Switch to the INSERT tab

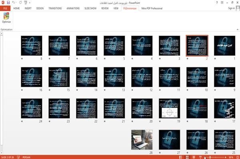click(x=28, y=8)
